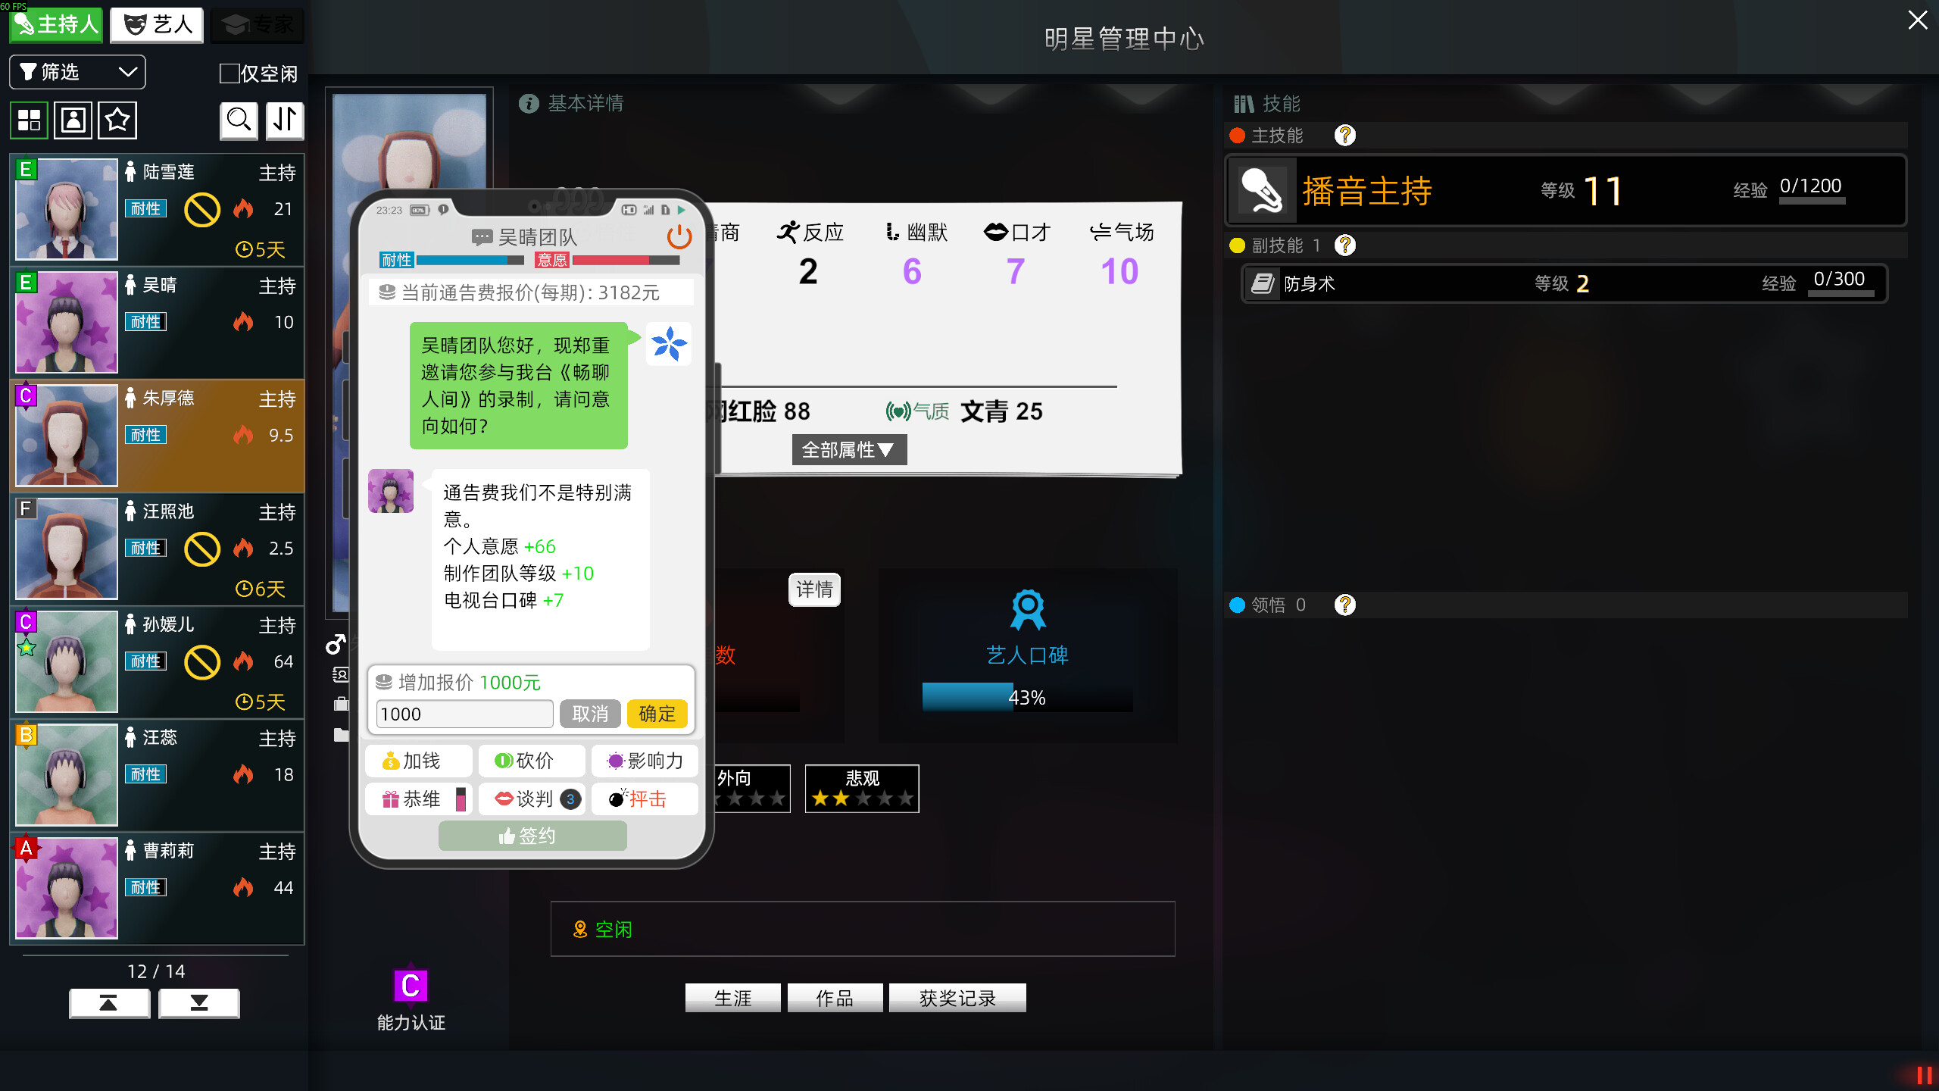Switch to portrait view icon

(x=73, y=120)
